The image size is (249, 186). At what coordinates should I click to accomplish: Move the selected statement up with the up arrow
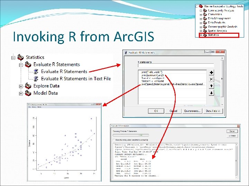211,86
